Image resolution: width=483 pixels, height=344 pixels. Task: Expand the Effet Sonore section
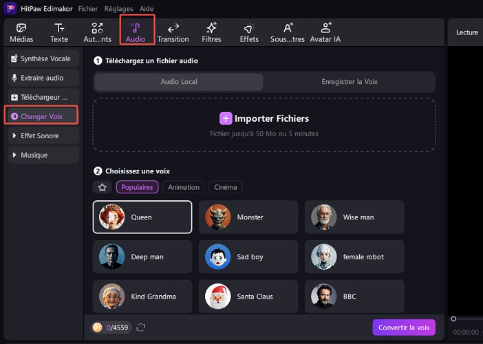click(41, 136)
